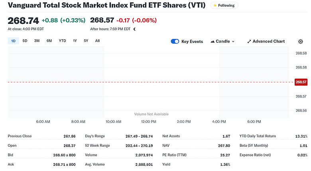Click NAV value 267.80
The width and height of the screenshot is (311, 171).
(224, 146)
